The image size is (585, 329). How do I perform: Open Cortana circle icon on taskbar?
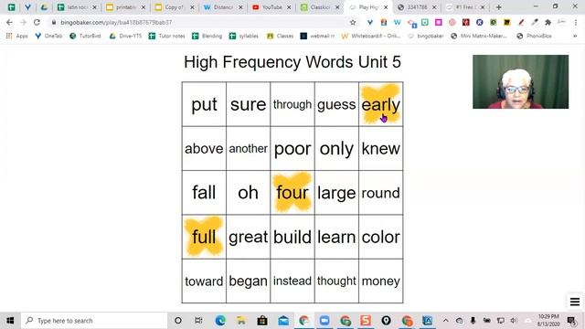(178, 321)
